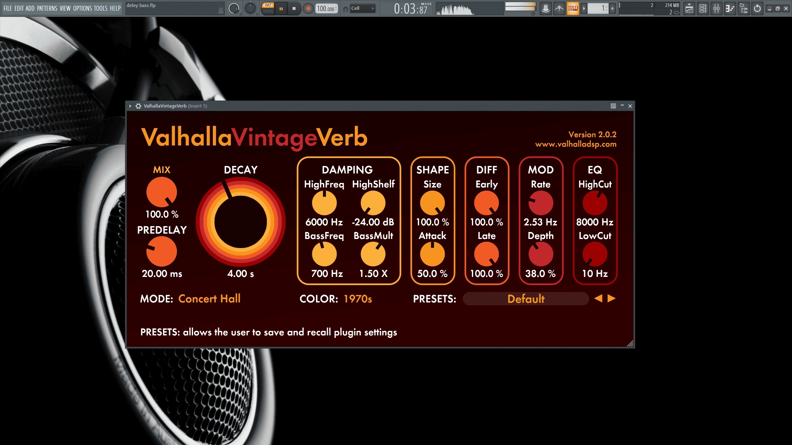Click the MOD Rate knob

coord(541,203)
